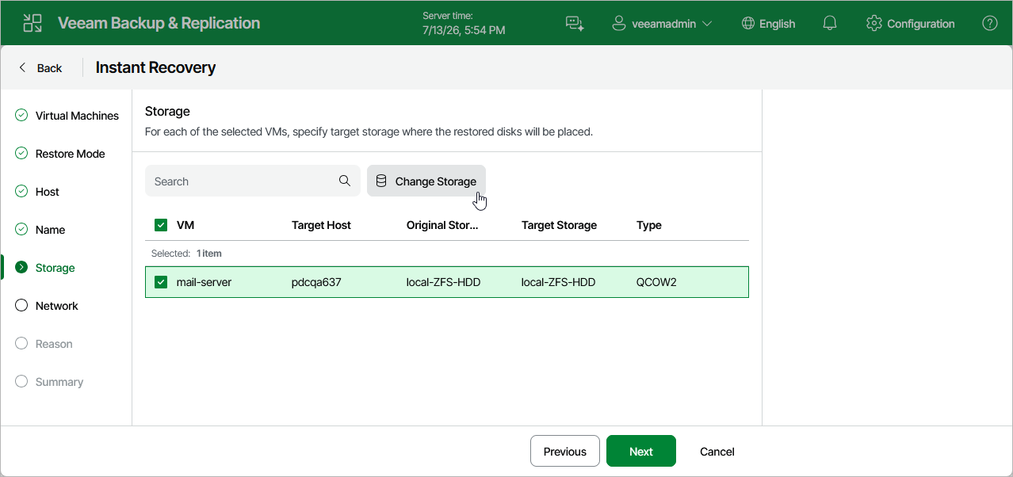
Task: Click the Veeam logo icon in header
Action: click(x=32, y=23)
